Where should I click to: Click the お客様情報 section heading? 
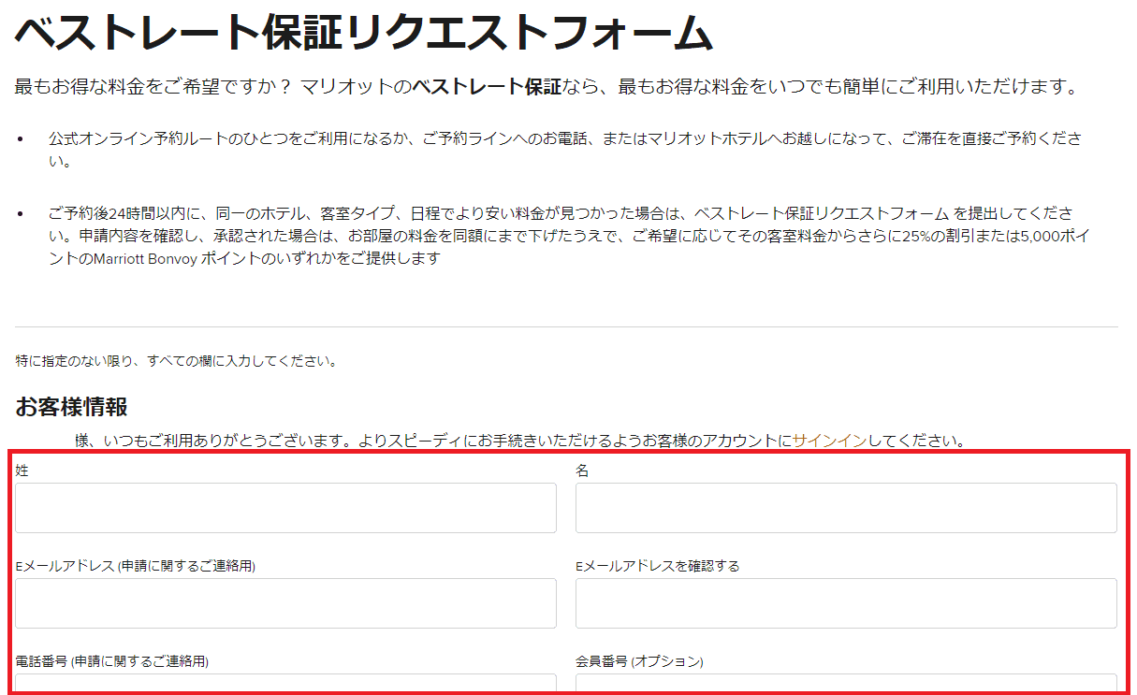click(71, 407)
